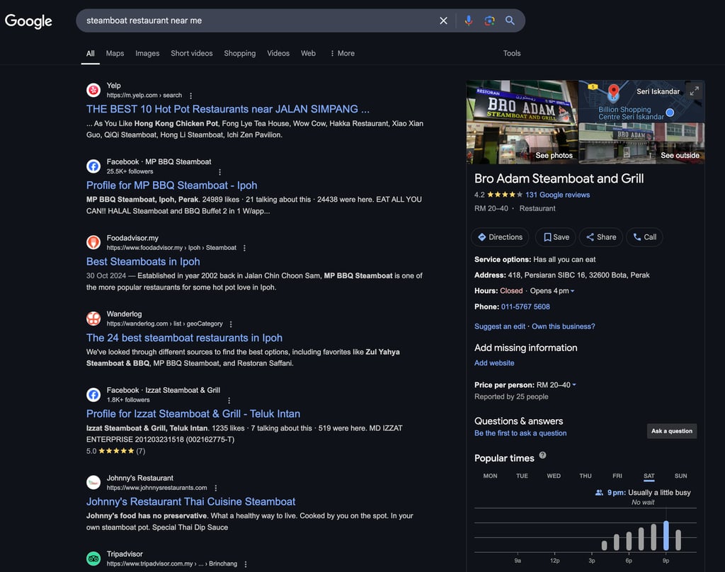The width and height of the screenshot is (725, 572).
Task: Save Bro Adam Steamboat and Grill
Action: pyautogui.click(x=556, y=237)
